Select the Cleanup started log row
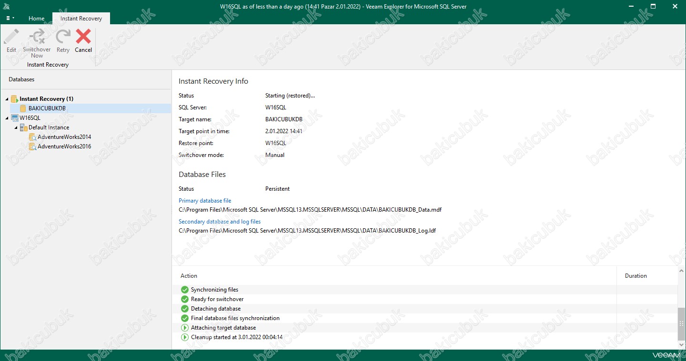686x361 pixels. point(424,337)
